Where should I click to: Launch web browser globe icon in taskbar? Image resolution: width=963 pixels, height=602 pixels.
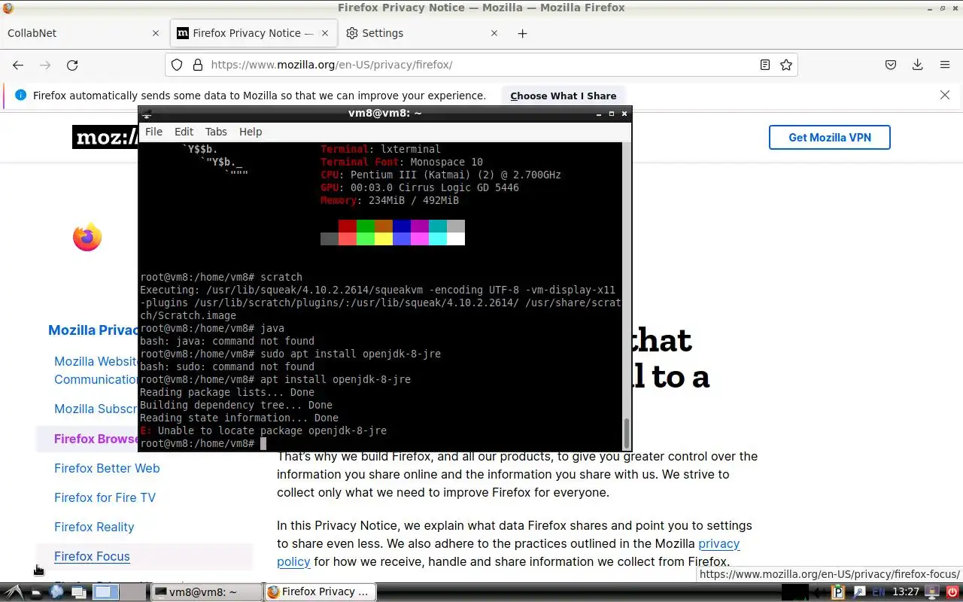pyautogui.click(x=57, y=592)
